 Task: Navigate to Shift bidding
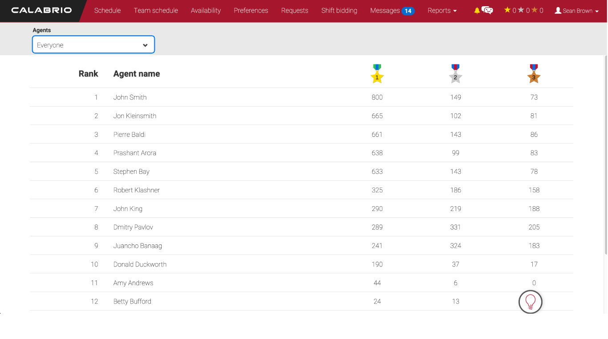[339, 10]
